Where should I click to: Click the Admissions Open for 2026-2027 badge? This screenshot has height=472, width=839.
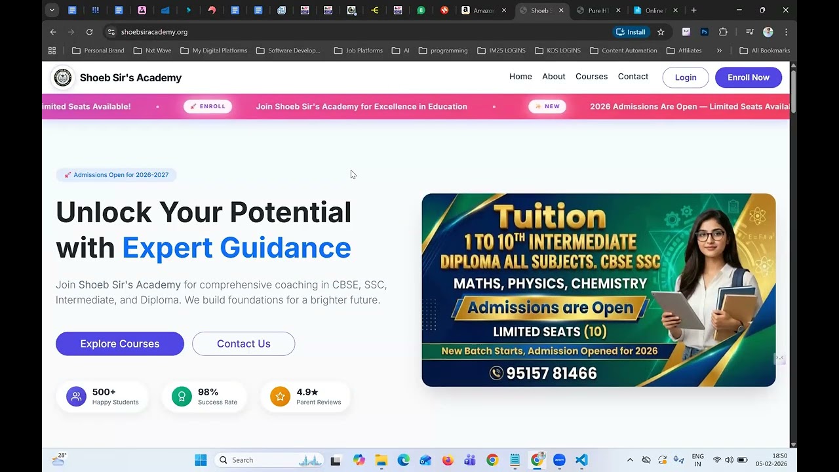tap(117, 175)
